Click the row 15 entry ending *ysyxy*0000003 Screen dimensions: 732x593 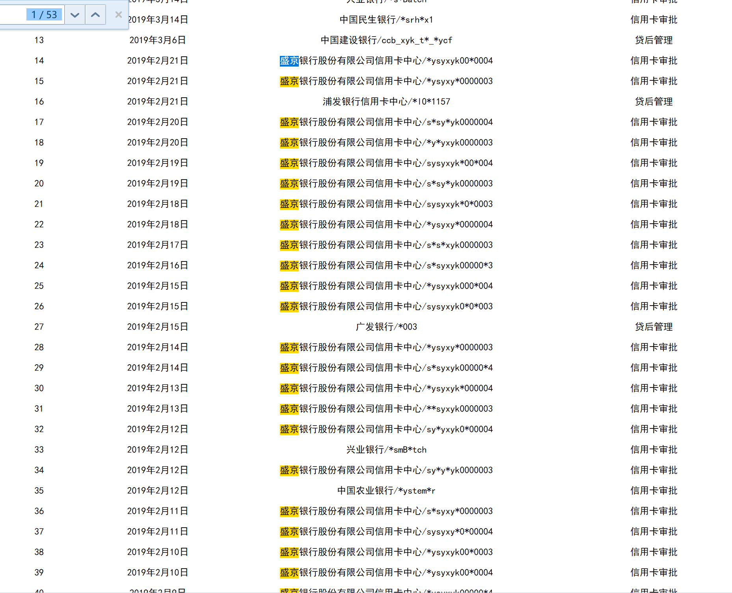coord(386,81)
